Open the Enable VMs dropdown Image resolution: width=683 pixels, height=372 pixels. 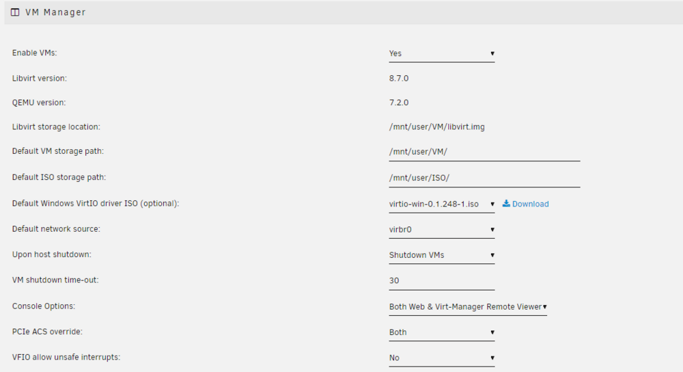click(x=442, y=53)
